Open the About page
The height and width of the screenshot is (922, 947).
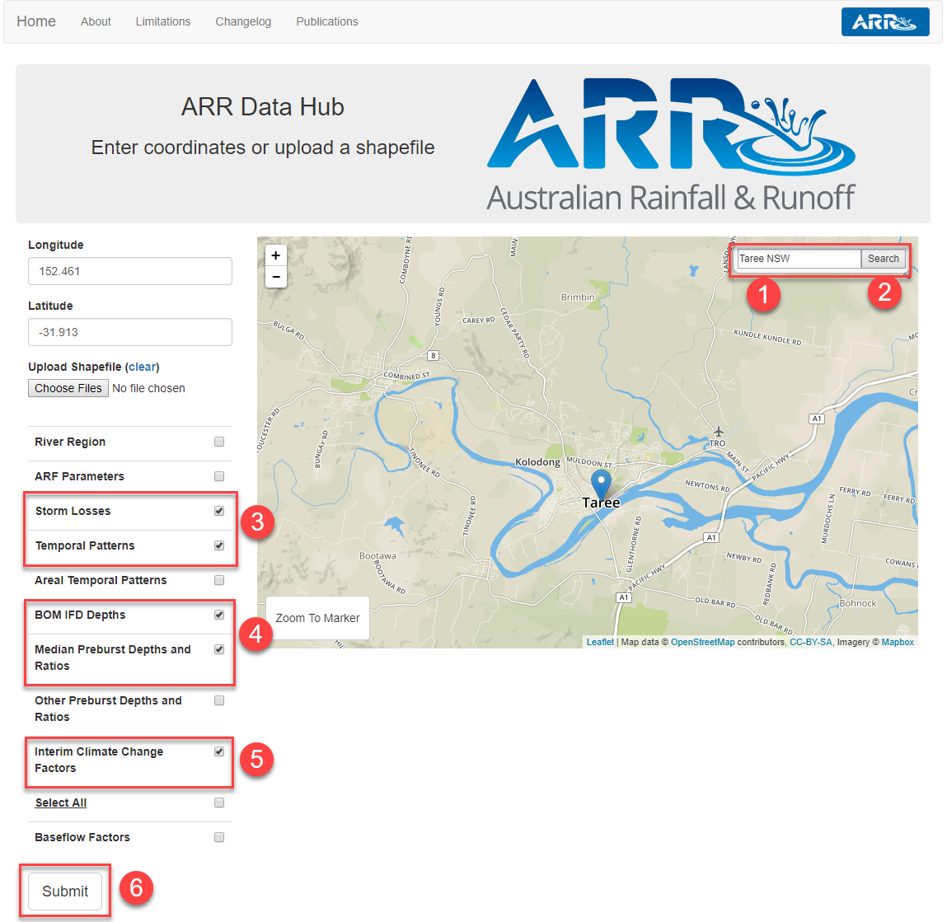(x=96, y=21)
